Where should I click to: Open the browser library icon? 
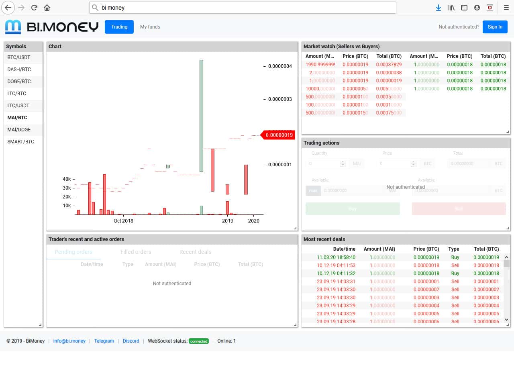[451, 8]
